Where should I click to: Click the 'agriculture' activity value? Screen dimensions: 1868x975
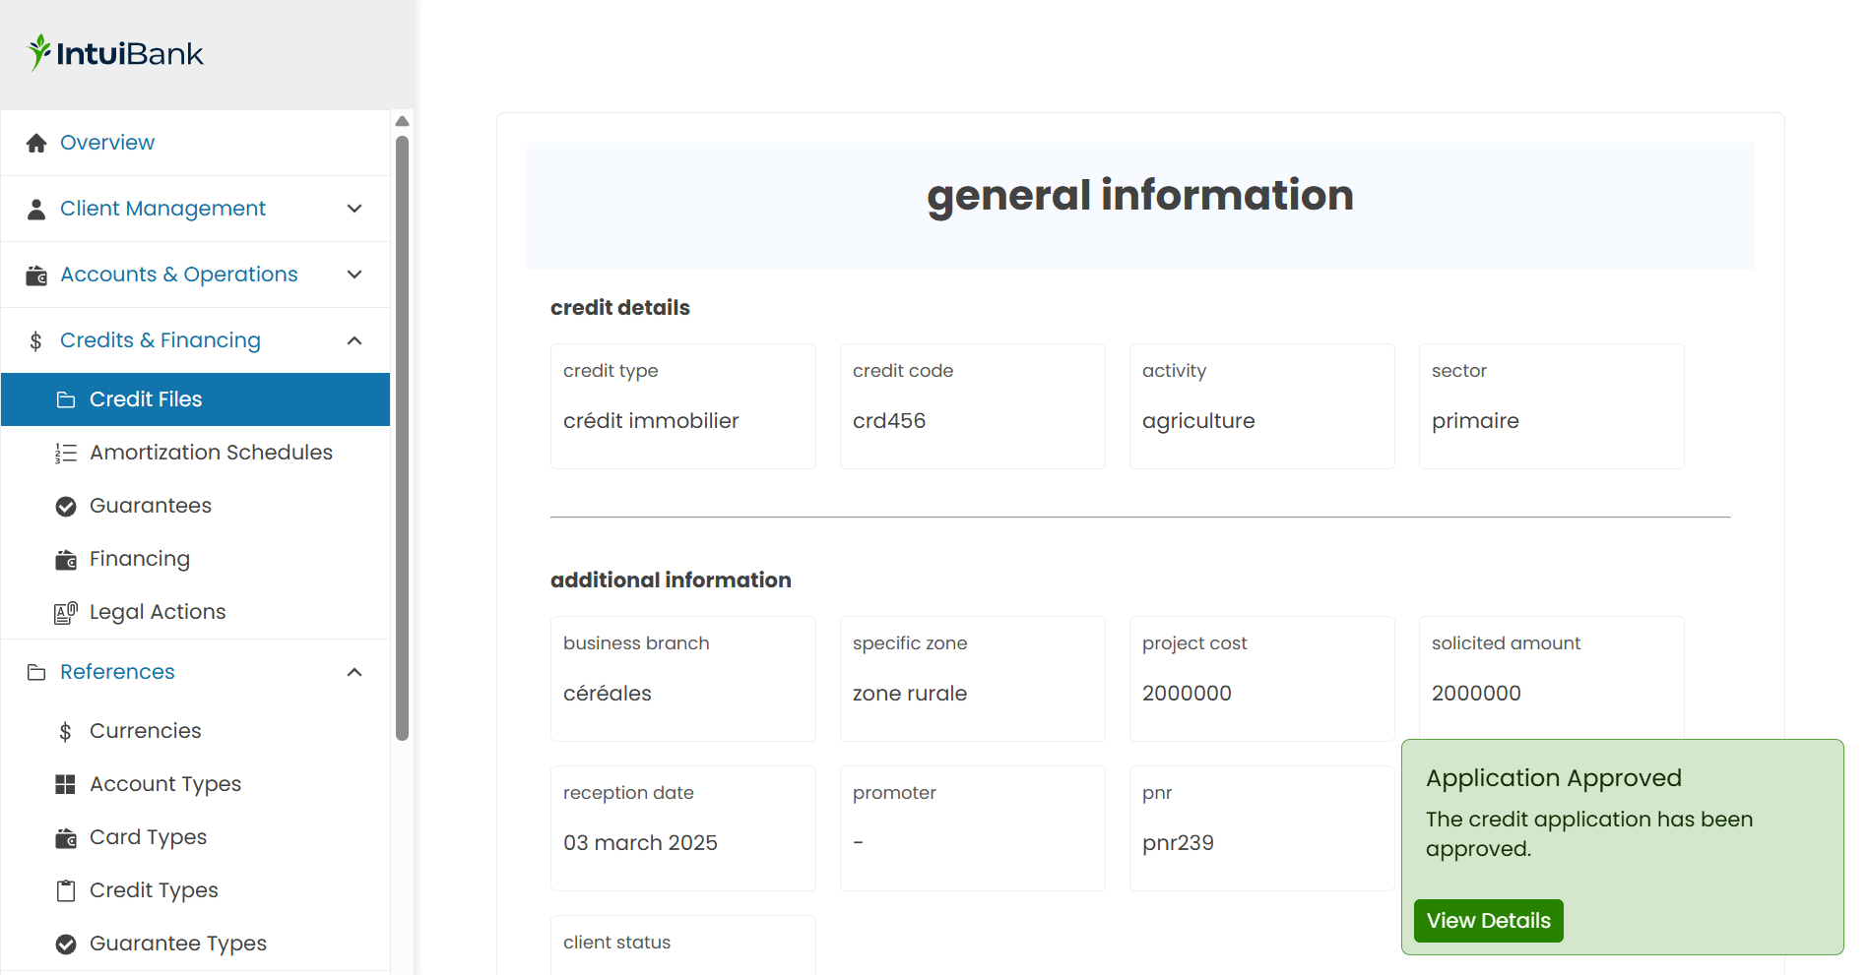coord(1198,421)
